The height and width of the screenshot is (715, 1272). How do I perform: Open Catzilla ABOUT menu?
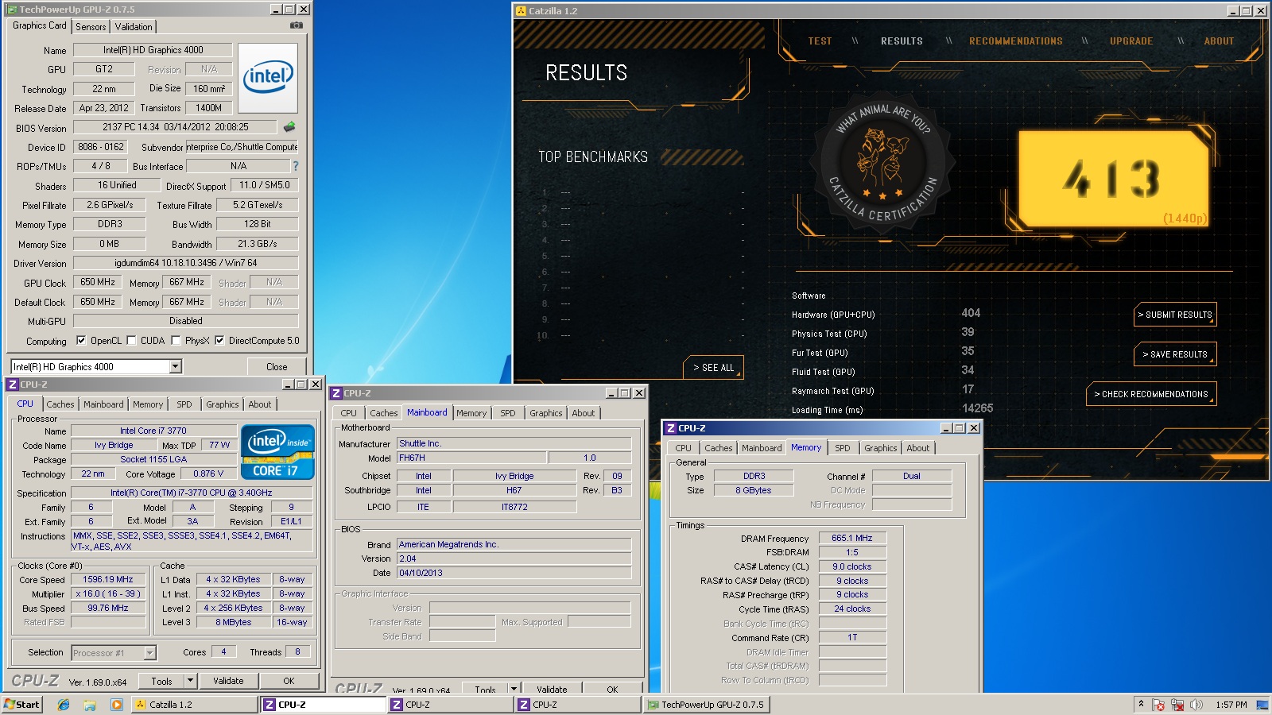1219,41
